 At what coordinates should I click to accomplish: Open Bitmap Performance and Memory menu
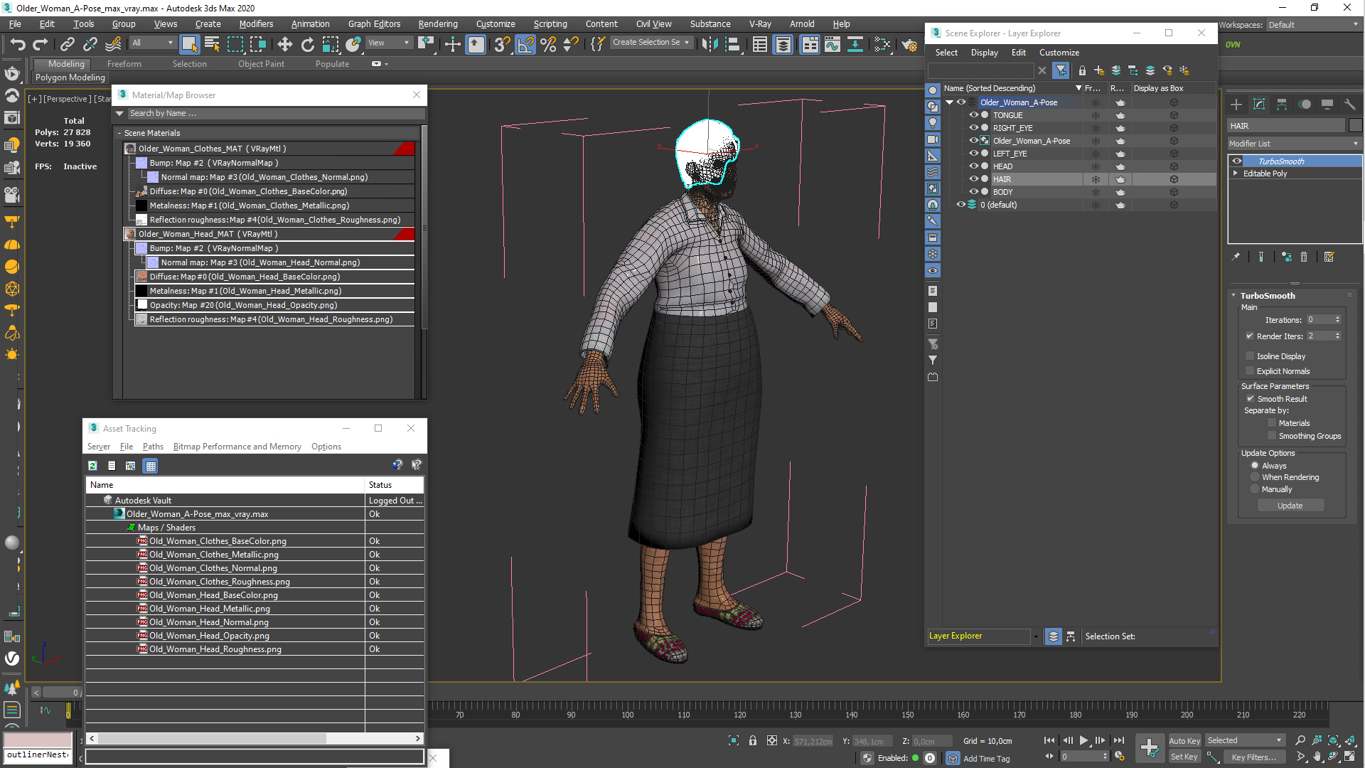(x=237, y=447)
